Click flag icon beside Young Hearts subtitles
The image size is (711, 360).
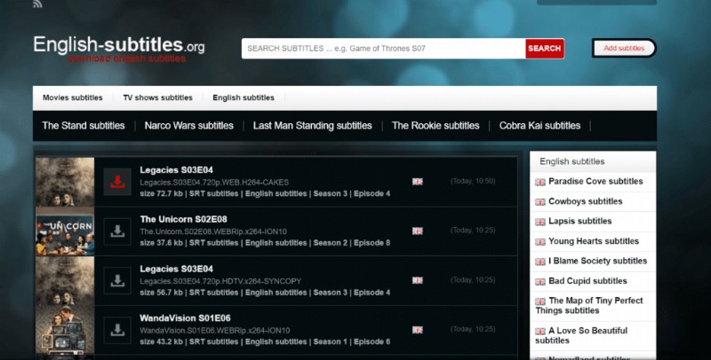[540, 242]
